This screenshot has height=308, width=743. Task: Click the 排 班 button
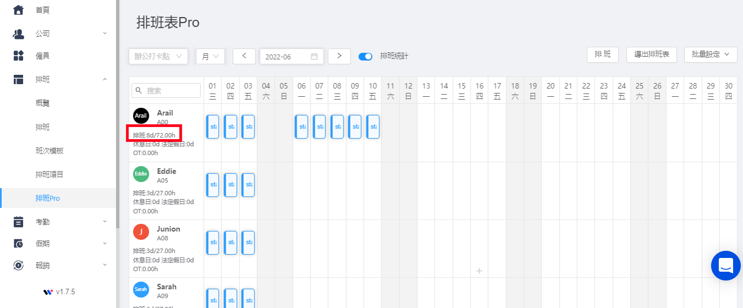click(603, 54)
